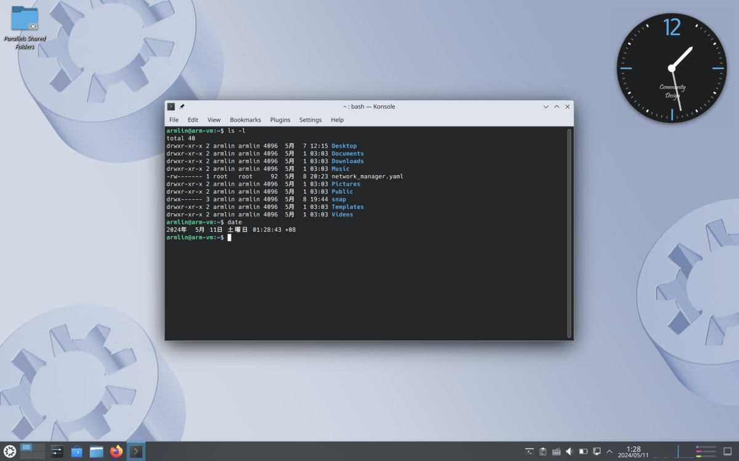
Task: Click the Public directory name in terminal
Action: pos(342,191)
